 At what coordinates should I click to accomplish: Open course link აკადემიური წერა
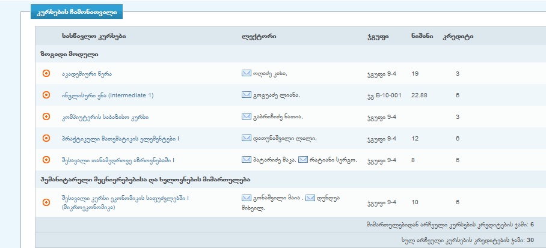[87, 74]
